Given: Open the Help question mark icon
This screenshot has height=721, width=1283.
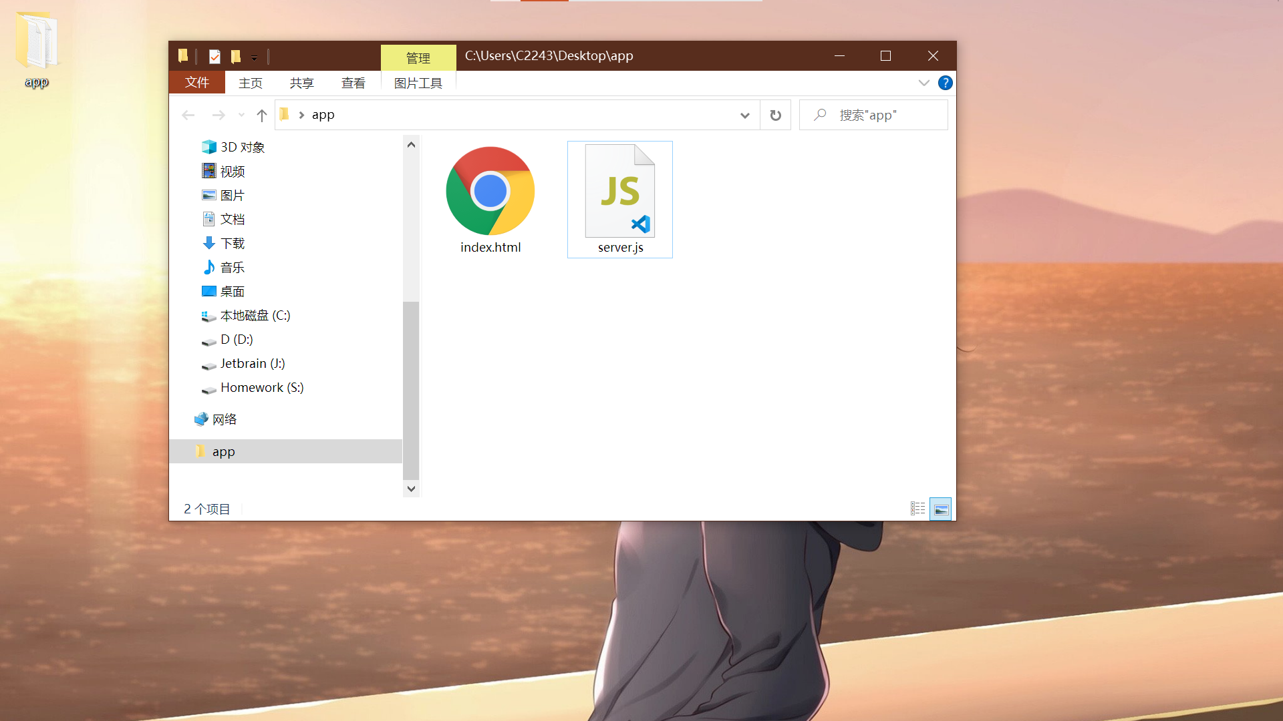Looking at the screenshot, I should point(945,83).
